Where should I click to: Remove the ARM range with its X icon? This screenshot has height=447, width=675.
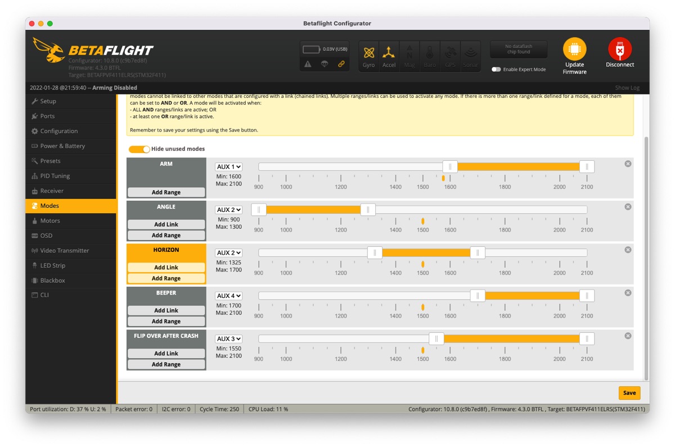coord(628,164)
